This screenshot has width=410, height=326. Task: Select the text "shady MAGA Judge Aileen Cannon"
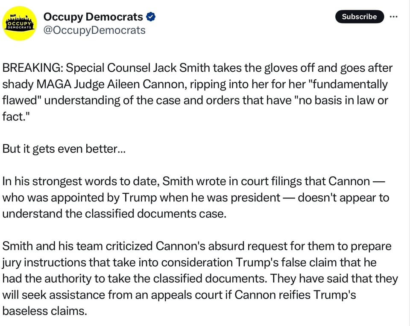click(93, 84)
